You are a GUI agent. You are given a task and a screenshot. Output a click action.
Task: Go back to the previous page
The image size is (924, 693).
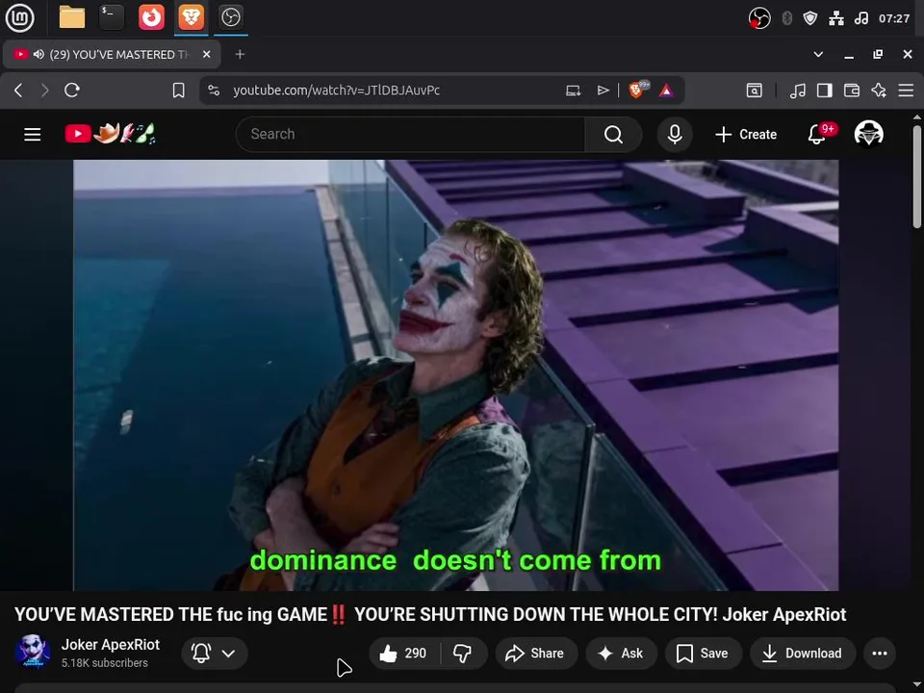point(18,90)
